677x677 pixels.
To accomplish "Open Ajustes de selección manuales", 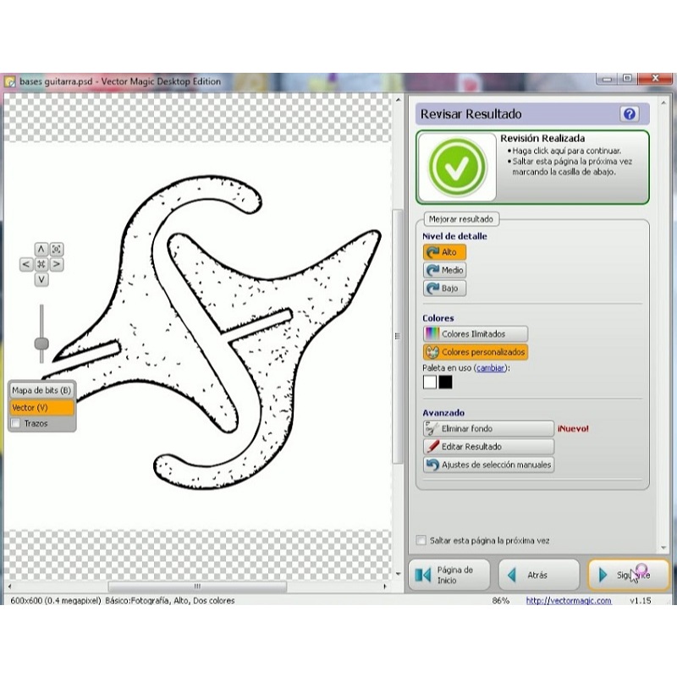I will click(x=488, y=465).
